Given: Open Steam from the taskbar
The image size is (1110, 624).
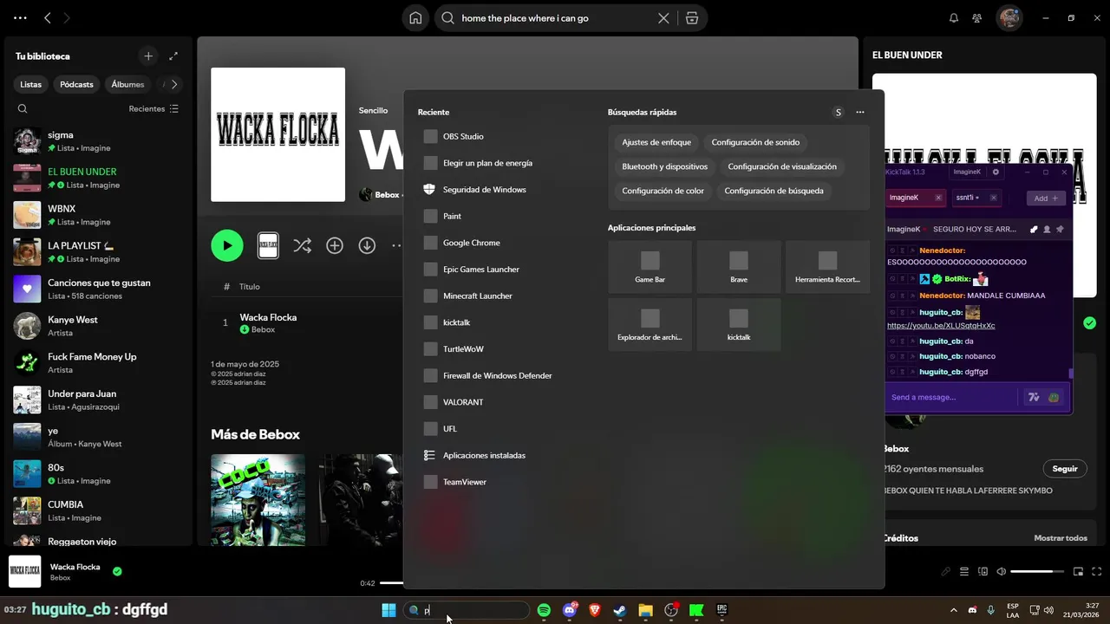Looking at the screenshot, I should pos(619,610).
